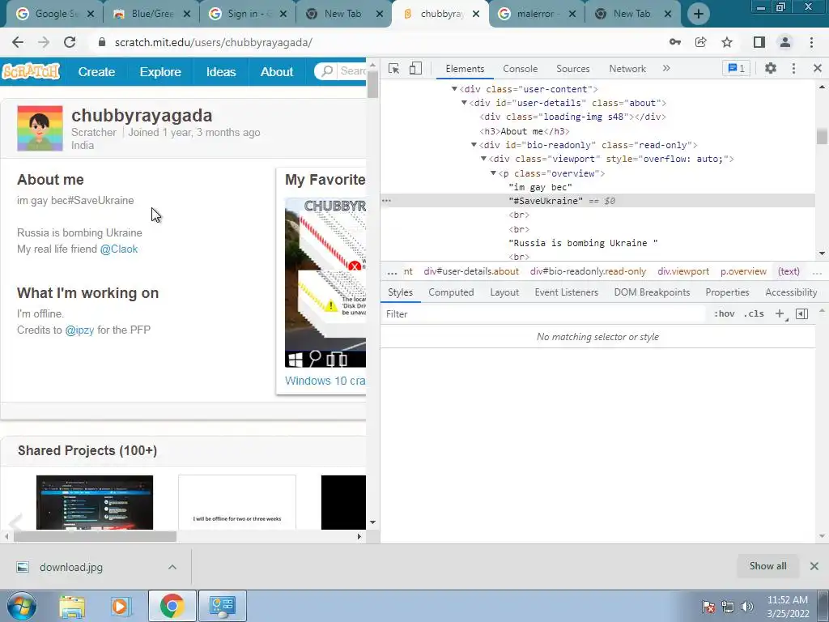Toggle the :hov element state panel

(725, 313)
